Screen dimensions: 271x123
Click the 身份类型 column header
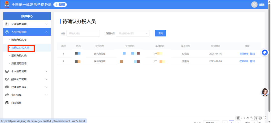(186, 46)
